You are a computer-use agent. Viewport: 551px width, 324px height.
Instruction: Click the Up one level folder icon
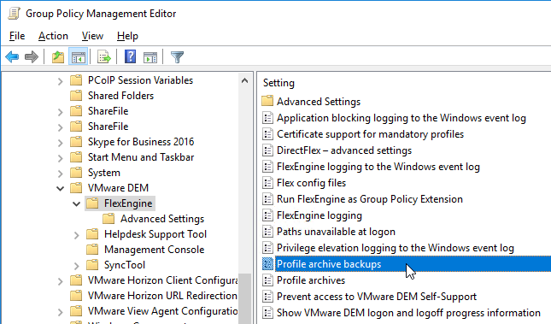[58, 56]
